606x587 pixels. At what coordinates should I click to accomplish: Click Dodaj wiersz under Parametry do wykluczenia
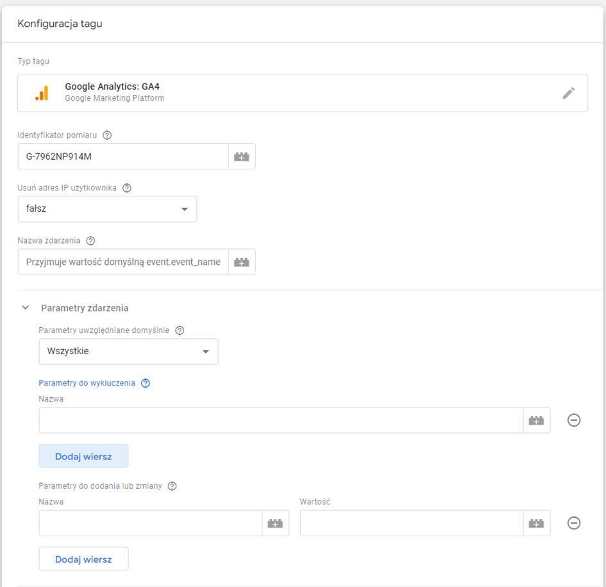pyautogui.click(x=83, y=456)
